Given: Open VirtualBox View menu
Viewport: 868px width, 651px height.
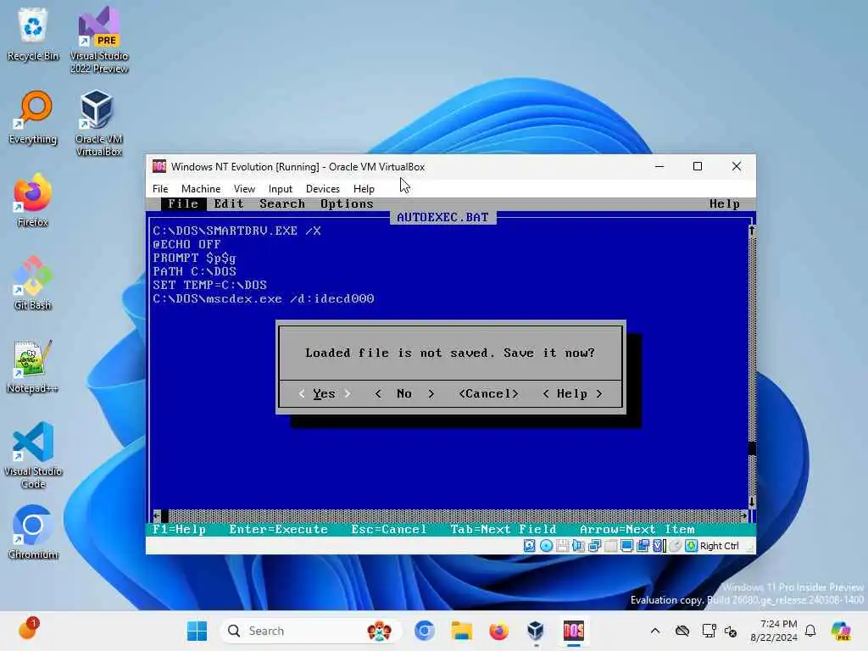Looking at the screenshot, I should [x=244, y=189].
